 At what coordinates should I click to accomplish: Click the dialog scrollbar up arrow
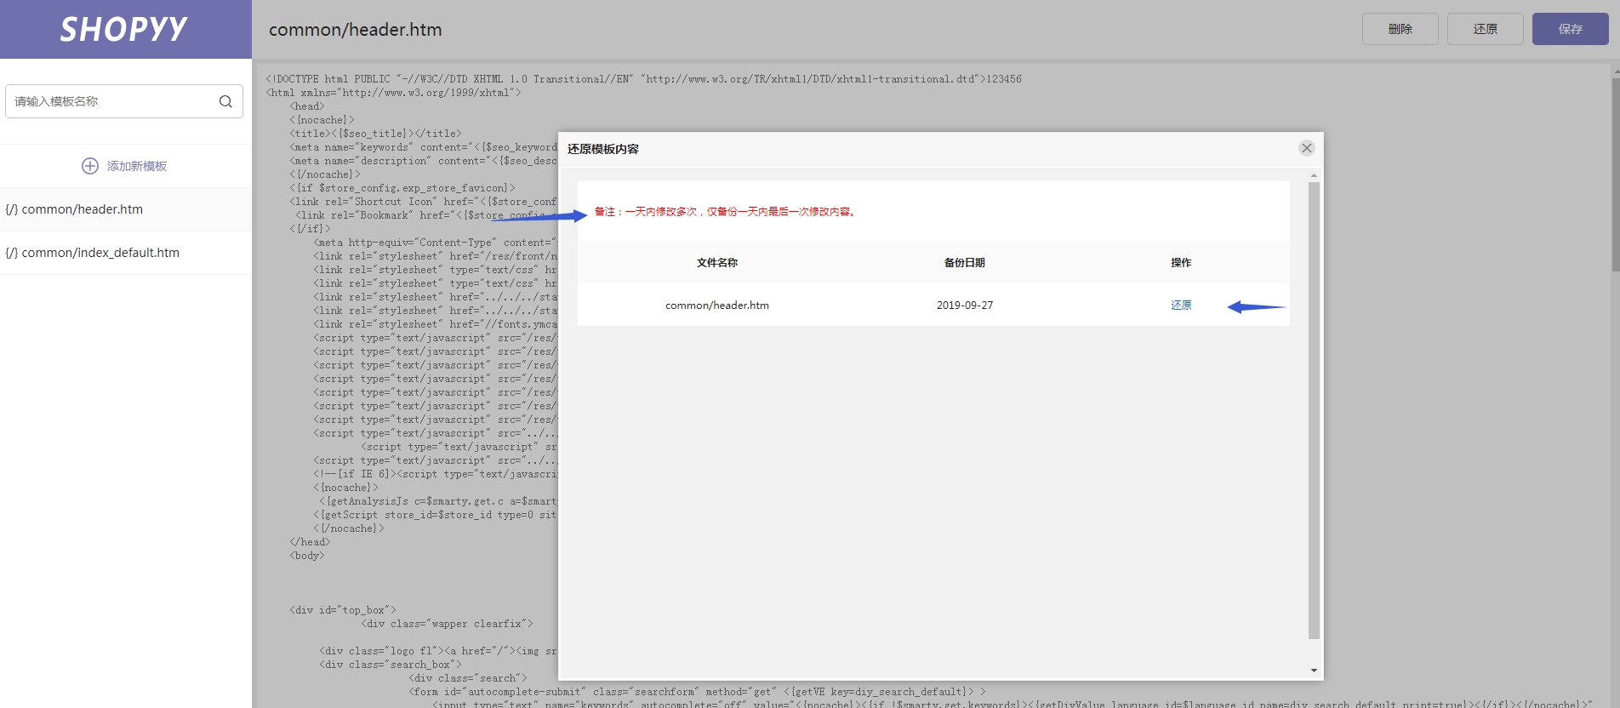coord(1314,175)
